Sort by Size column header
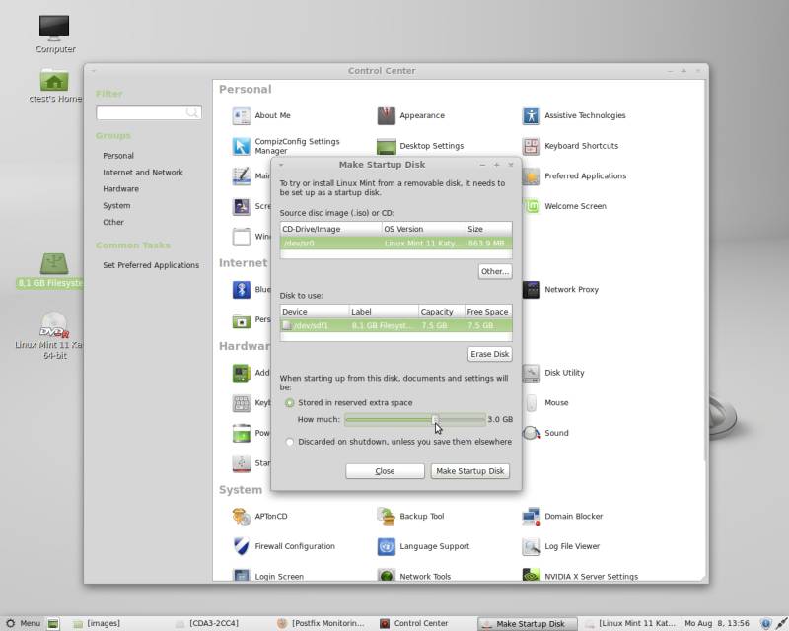 488,229
